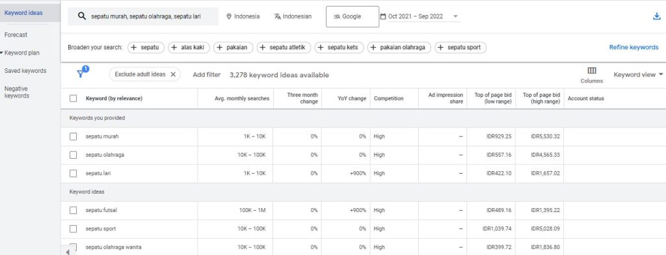
Task: Sort by Avg. monthly searches header
Action: click(x=242, y=99)
